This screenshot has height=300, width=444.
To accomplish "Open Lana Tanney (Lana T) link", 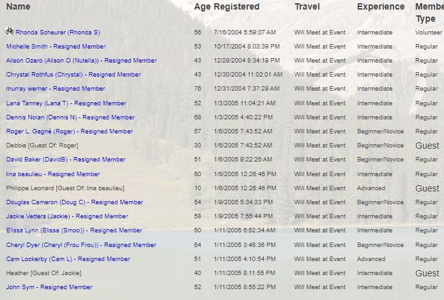I will pyautogui.click(x=66, y=103).
